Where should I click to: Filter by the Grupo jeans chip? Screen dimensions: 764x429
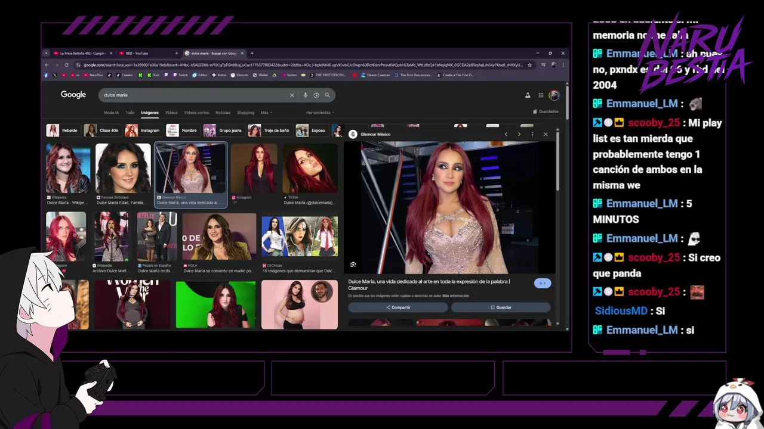(223, 130)
